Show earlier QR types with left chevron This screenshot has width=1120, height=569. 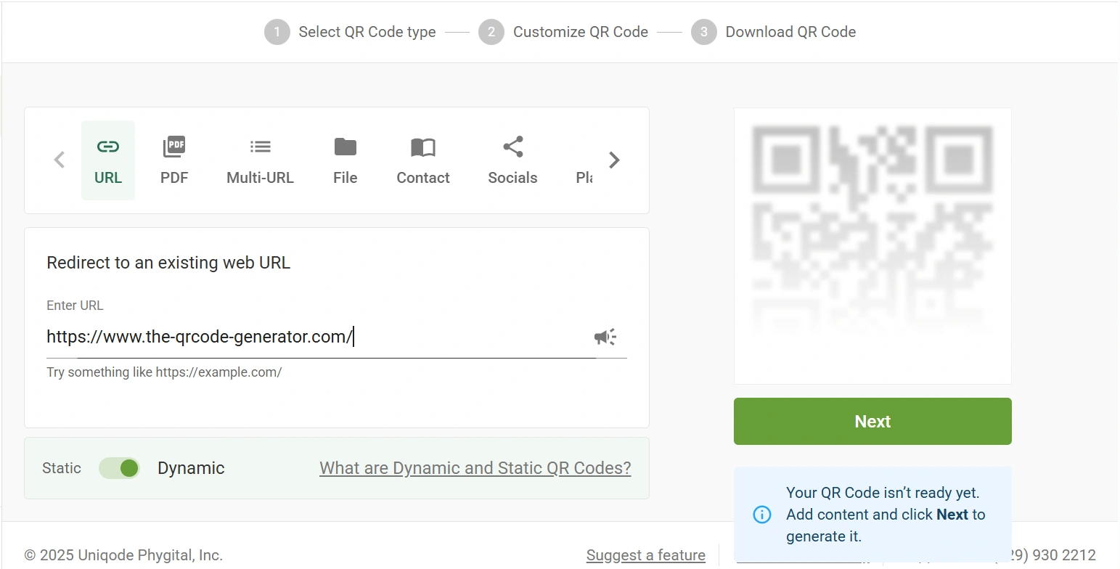tap(60, 160)
